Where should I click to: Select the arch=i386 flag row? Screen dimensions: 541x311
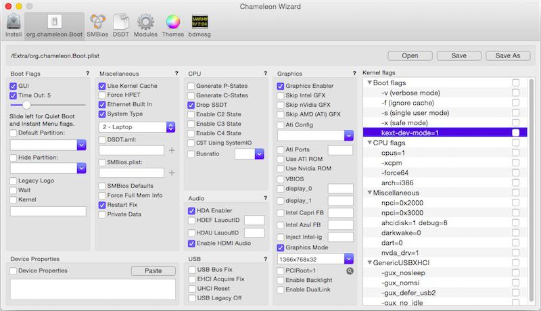coord(445,183)
